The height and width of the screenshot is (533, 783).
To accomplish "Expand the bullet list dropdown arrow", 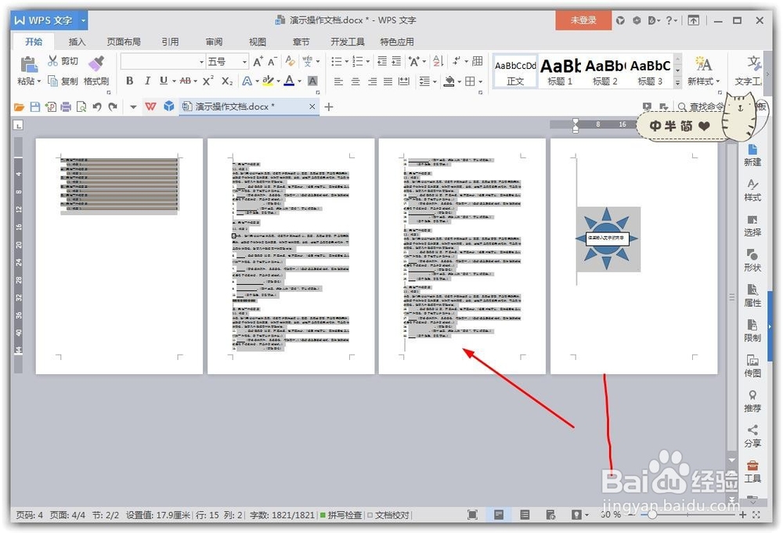I will point(346,61).
